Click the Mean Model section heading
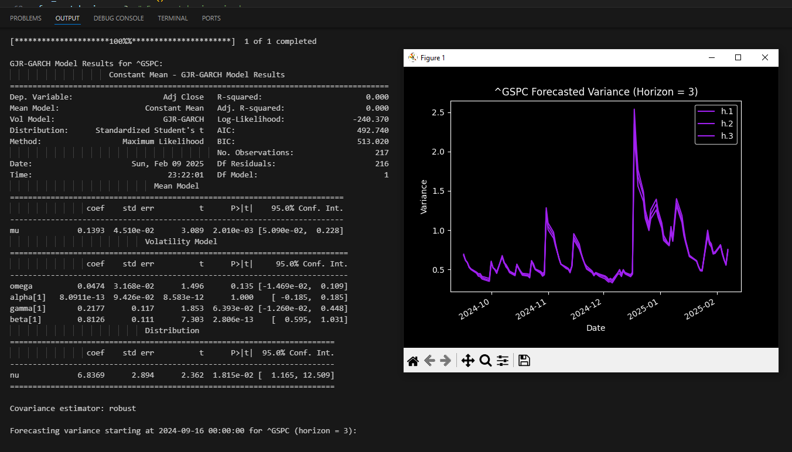The image size is (792, 452). click(x=176, y=186)
